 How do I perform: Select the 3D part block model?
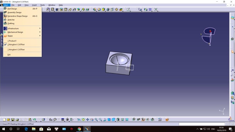pos(119,63)
